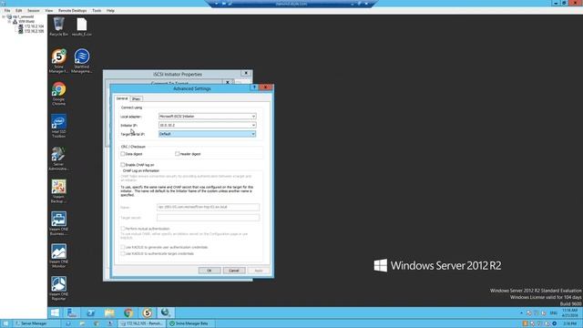Open Chrome from the remote taskbar

(x=128, y=313)
